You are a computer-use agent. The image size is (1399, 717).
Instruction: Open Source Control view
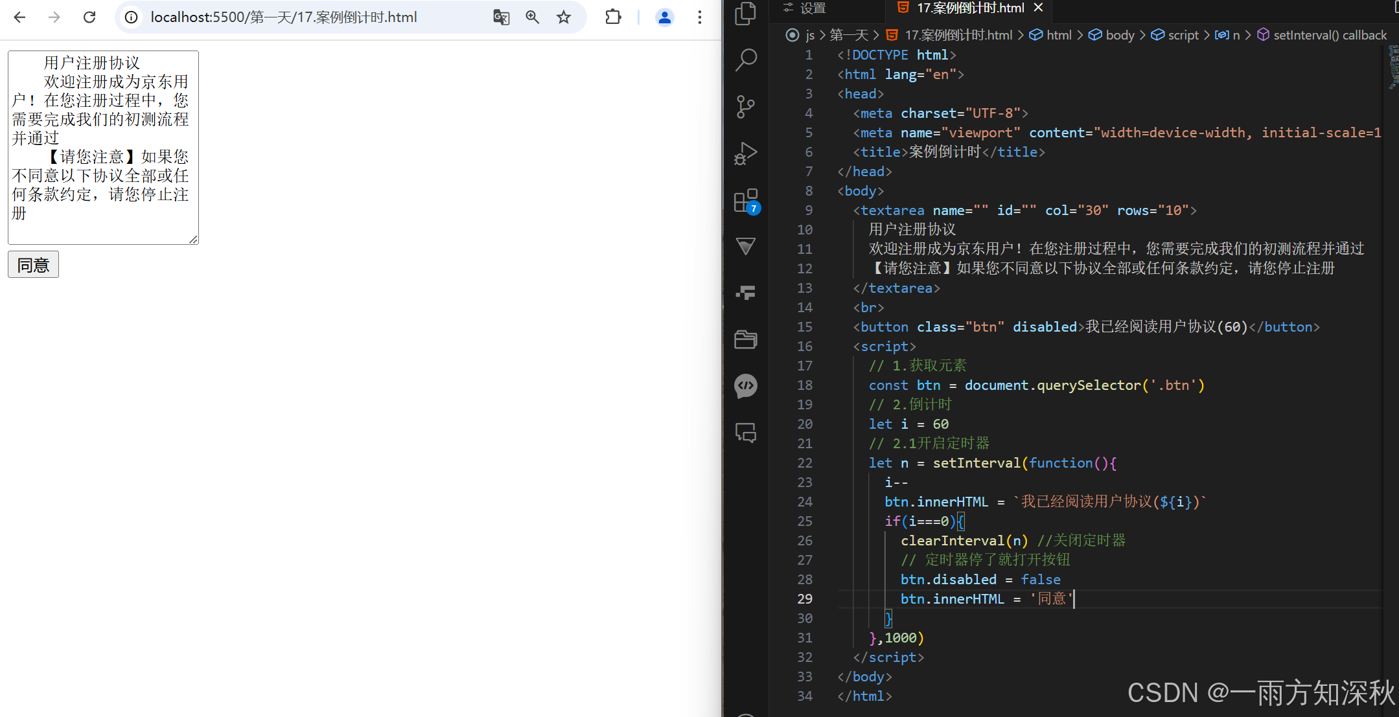pyautogui.click(x=746, y=107)
